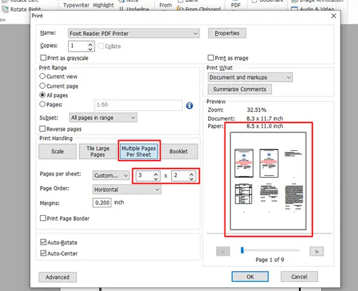The height and width of the screenshot is (291, 358).
Task: Go to next preview page
Action: pyautogui.click(x=317, y=252)
